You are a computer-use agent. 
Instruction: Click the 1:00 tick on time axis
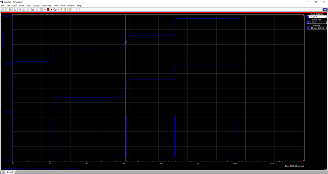(235, 163)
